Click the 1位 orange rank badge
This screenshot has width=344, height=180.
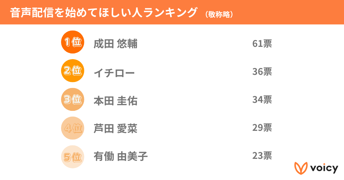(73, 42)
